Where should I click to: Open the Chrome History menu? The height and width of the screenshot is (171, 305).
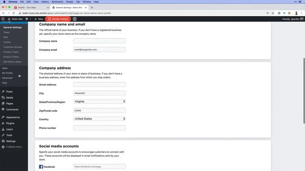(x=45, y=2)
